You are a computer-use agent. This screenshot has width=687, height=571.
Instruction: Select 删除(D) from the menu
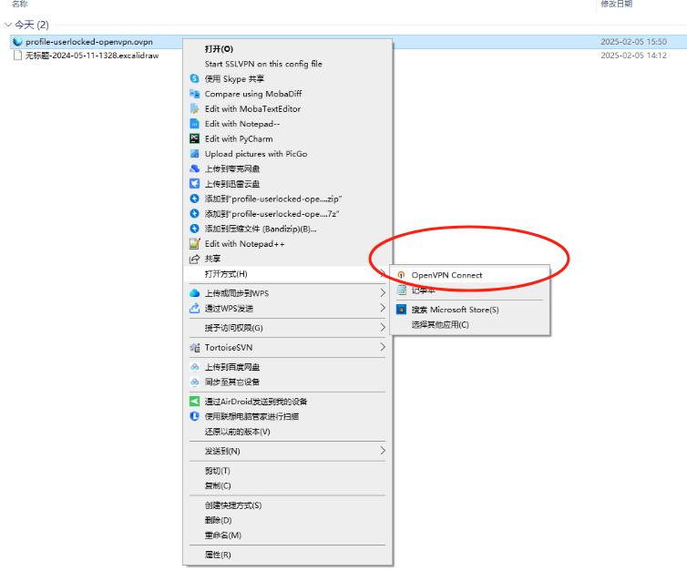[x=287, y=520]
